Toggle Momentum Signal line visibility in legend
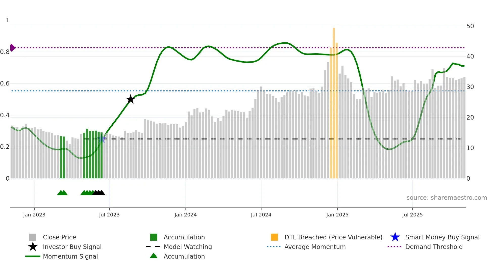495x278 pixels. pyautogui.click(x=70, y=256)
